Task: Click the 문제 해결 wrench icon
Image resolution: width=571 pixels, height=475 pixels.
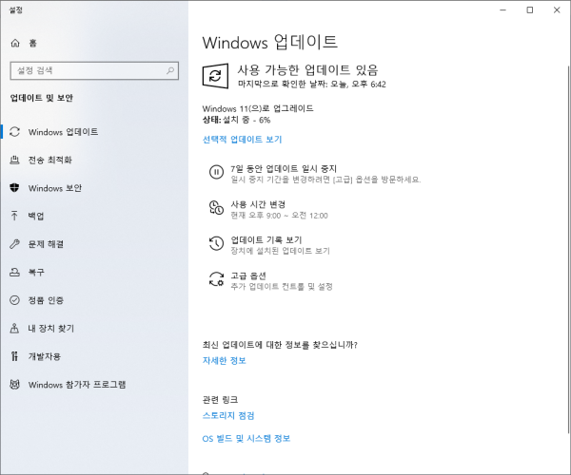Action: tap(14, 244)
